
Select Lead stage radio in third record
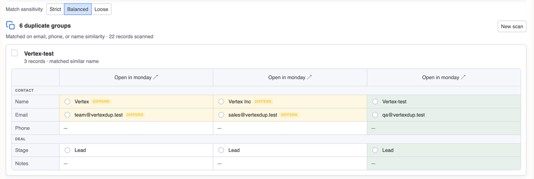[376, 150]
